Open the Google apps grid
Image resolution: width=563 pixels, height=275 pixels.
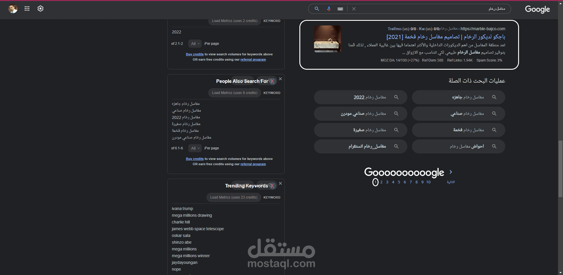[27, 8]
